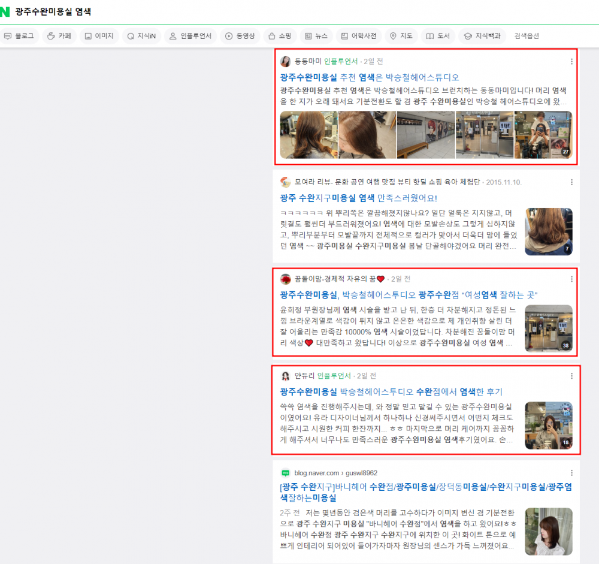Open "광주 수완지구미용실 염색 만족스러웠어요!" post link
Image resolution: width=599 pixels, height=564 pixels.
[x=358, y=198]
